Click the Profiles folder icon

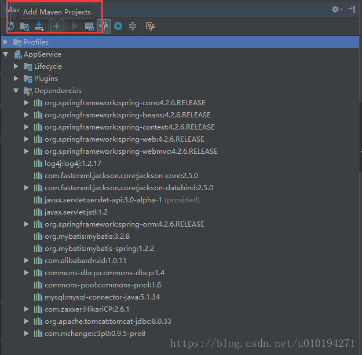[17, 42]
